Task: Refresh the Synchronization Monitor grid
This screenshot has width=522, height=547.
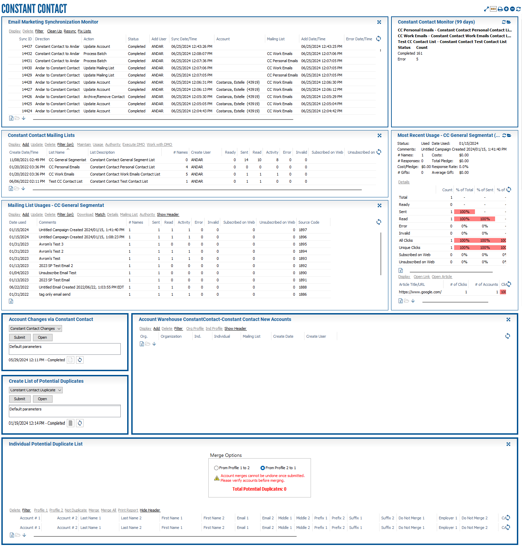Action: (x=378, y=39)
